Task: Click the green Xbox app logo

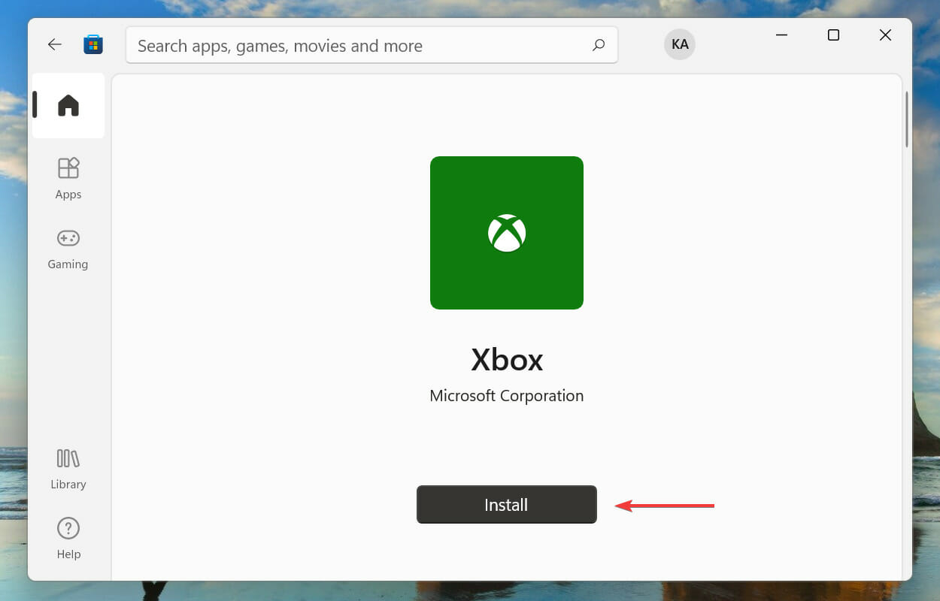Action: point(506,232)
